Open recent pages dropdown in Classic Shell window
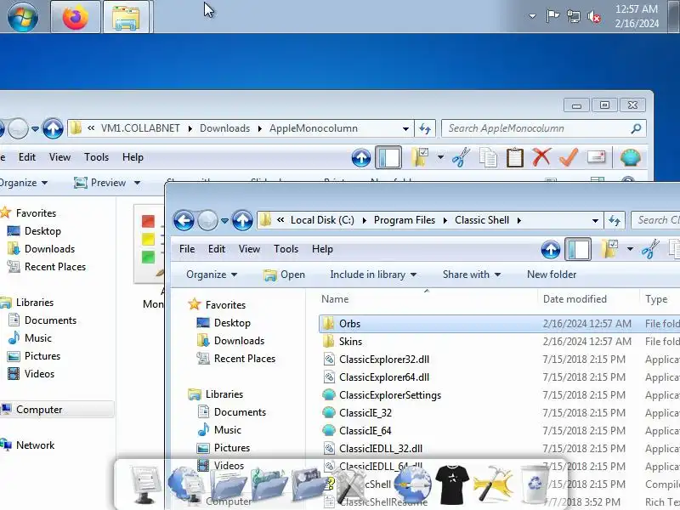 coord(224,221)
